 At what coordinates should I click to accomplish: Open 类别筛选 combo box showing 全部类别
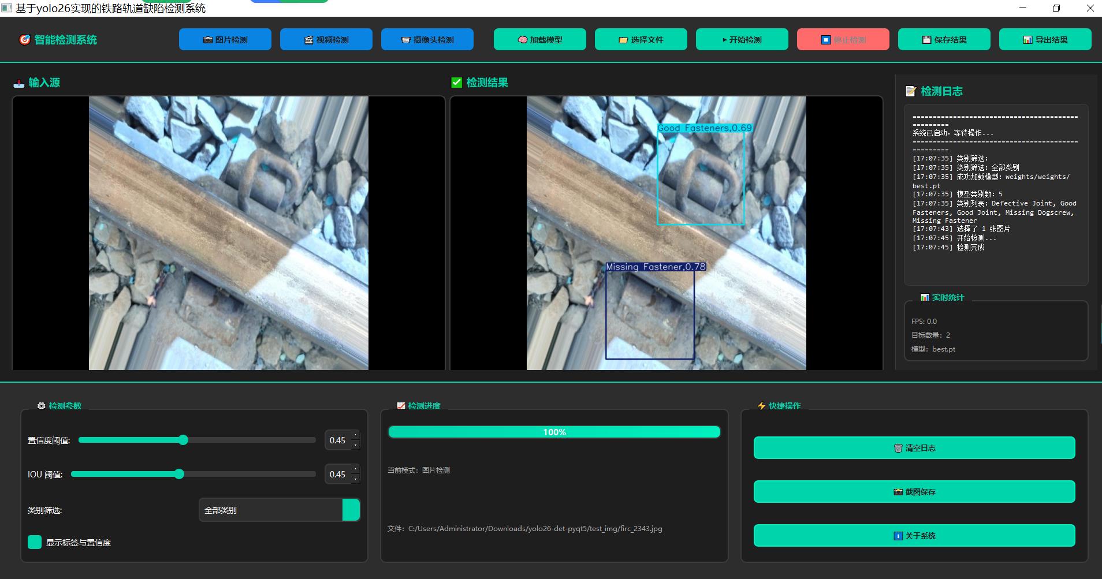coord(280,510)
